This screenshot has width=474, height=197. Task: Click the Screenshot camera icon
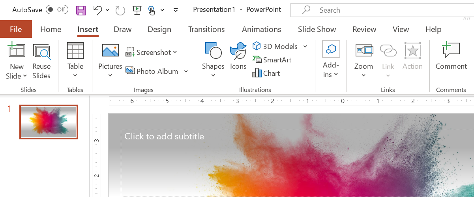point(130,52)
